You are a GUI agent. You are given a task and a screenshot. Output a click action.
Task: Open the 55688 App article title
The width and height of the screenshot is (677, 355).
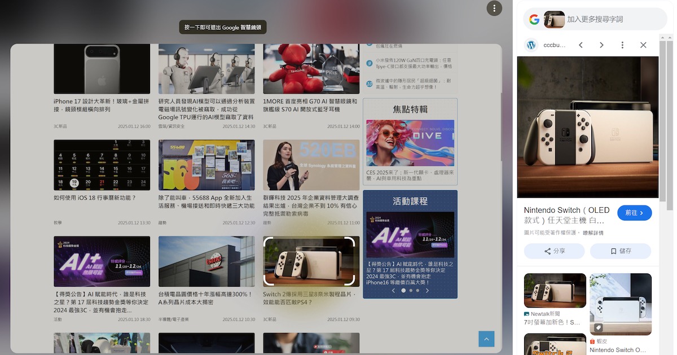(x=206, y=202)
